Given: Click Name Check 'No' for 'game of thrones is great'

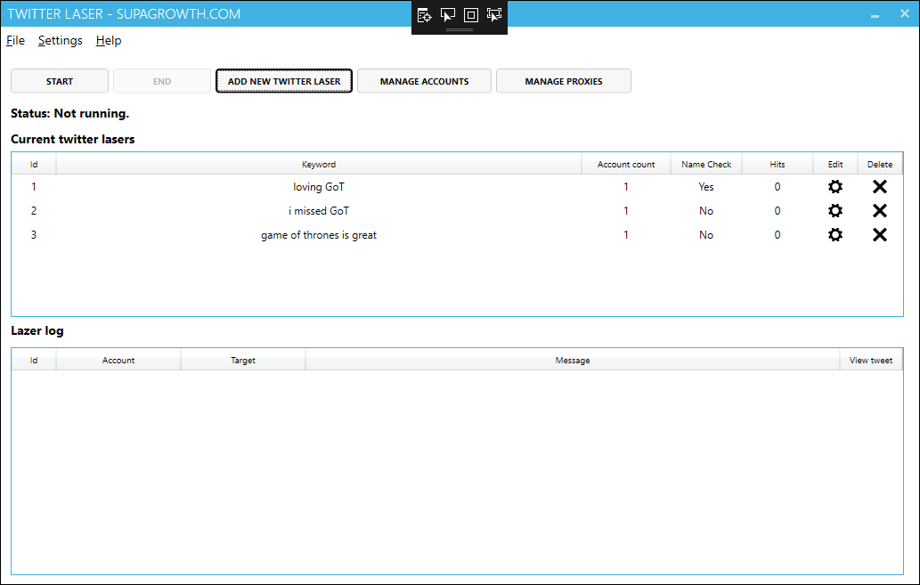Looking at the screenshot, I should coord(706,235).
